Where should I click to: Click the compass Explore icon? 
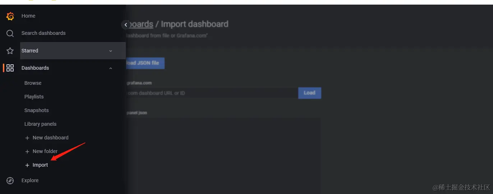[10, 181]
